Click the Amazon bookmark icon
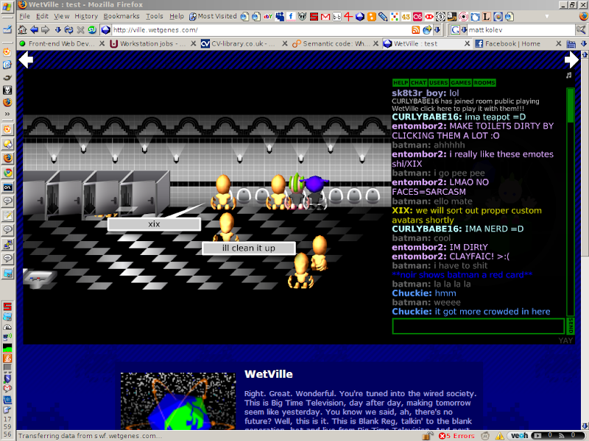Viewport: 589px width, 441px height. pyautogui.click(x=452, y=16)
